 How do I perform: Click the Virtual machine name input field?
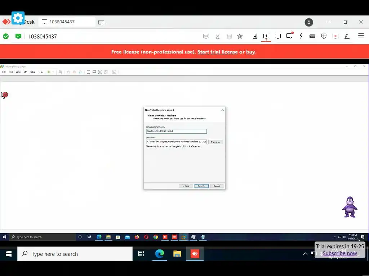click(176, 131)
